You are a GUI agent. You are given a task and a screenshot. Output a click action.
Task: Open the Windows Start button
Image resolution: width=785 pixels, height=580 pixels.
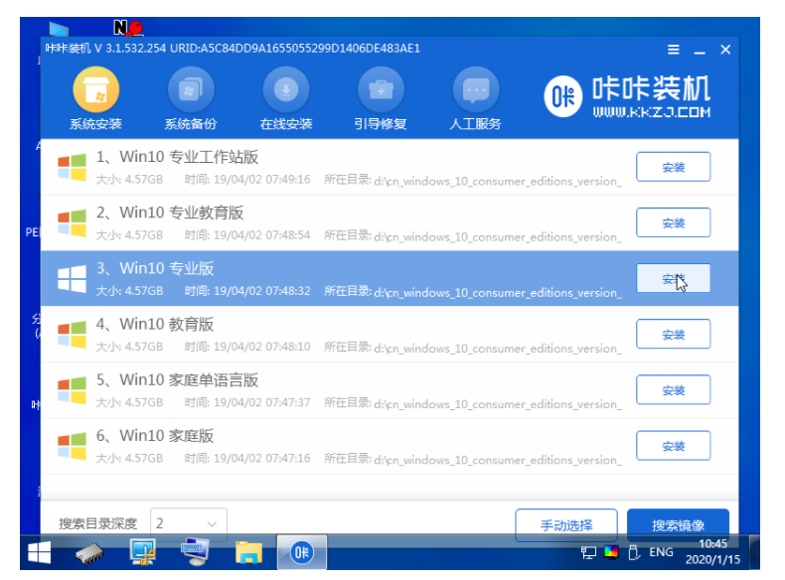point(39,552)
